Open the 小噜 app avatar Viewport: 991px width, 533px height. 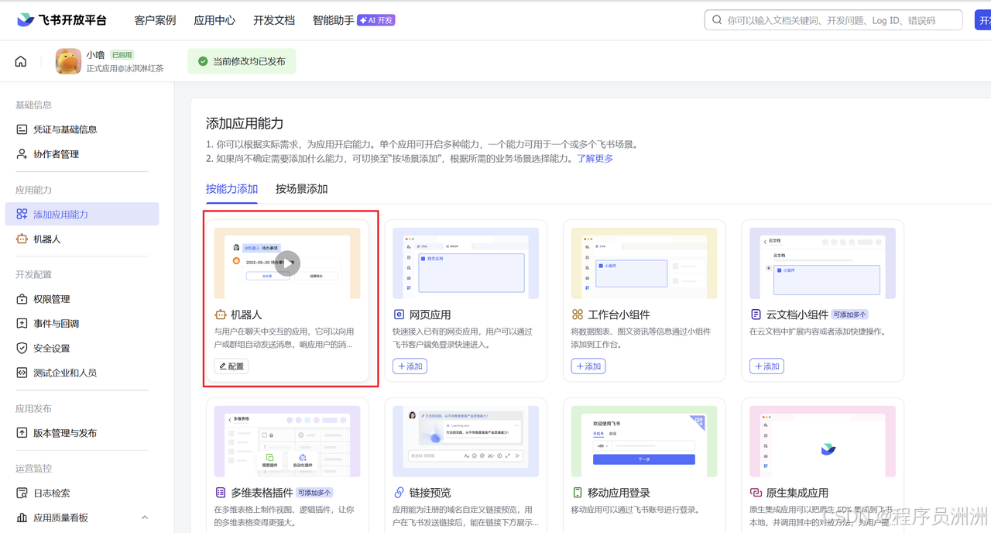point(68,61)
